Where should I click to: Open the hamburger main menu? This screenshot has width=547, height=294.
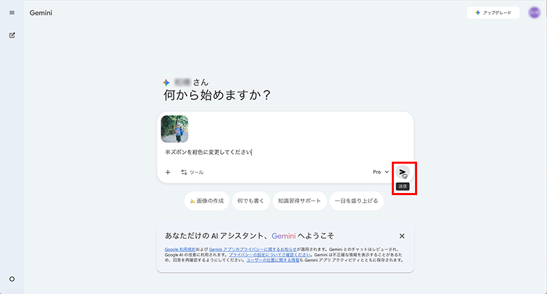click(x=12, y=13)
